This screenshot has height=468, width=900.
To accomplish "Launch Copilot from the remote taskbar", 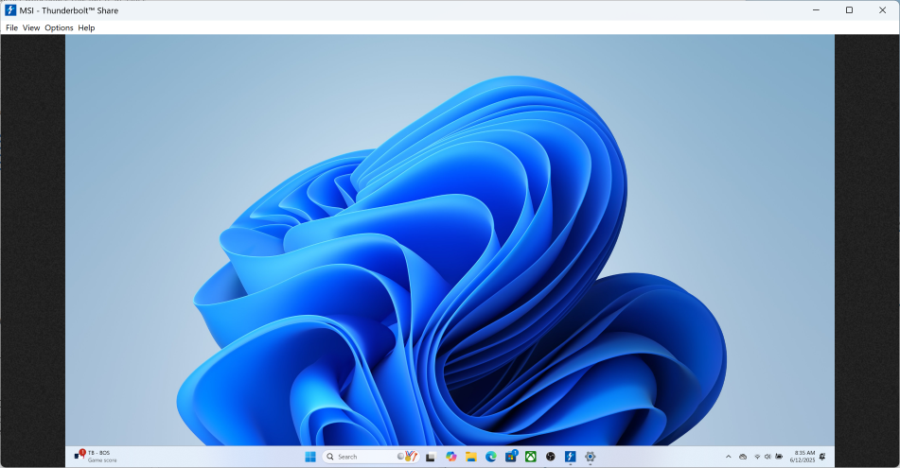I will tap(451, 457).
